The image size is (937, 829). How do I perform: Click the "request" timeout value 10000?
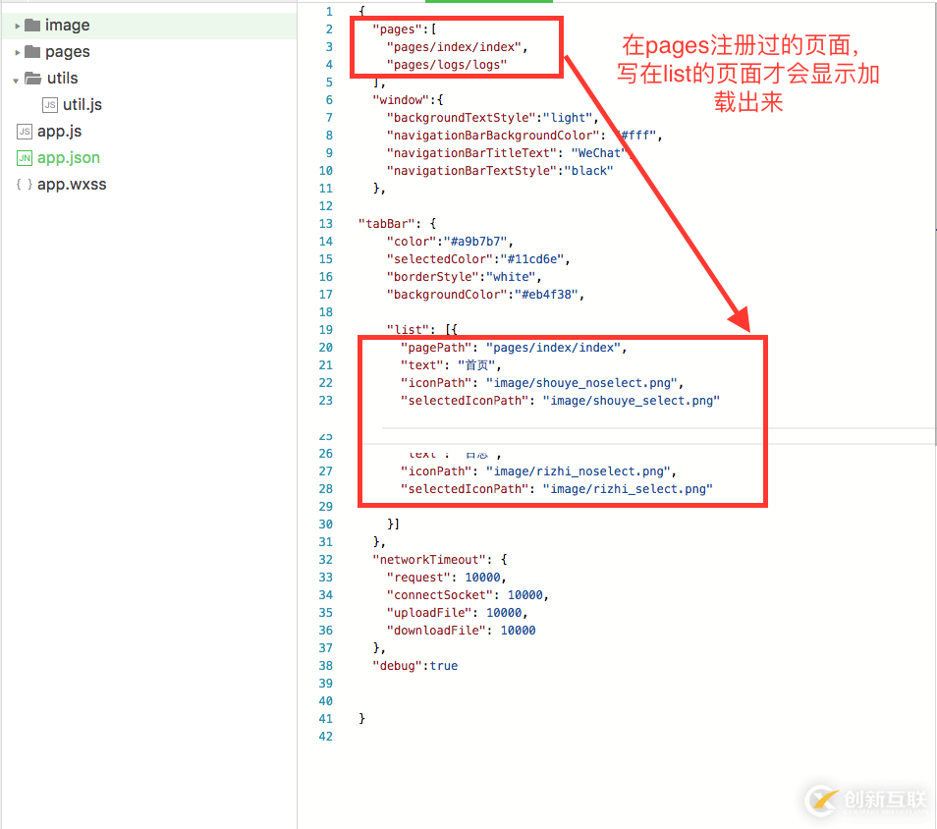pos(482,578)
